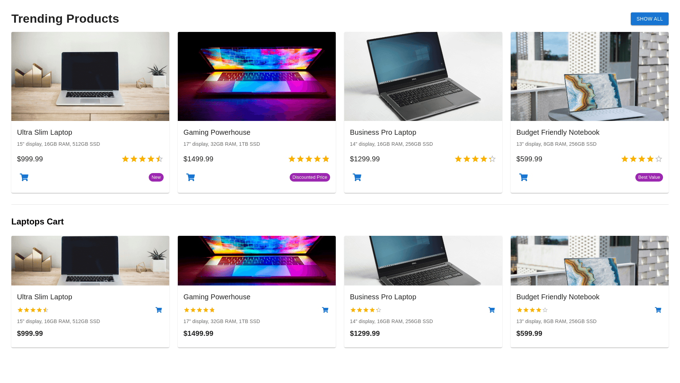The height and width of the screenshot is (383, 680).
Task: Click cart icon in Laptops Cart Budget Notebook card
Action: [x=658, y=310]
